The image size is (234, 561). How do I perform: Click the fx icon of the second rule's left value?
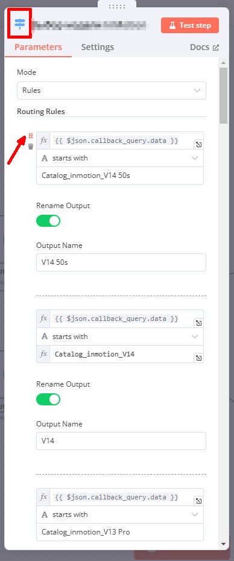click(x=43, y=319)
